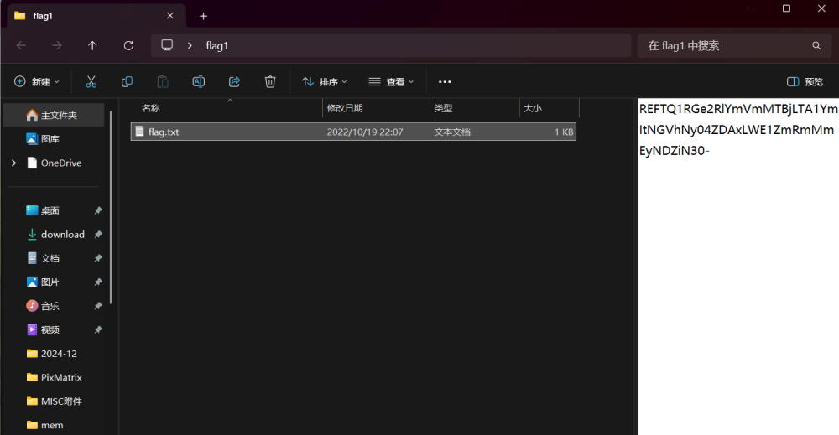Open 桌面 in the sidebar

tap(50, 210)
